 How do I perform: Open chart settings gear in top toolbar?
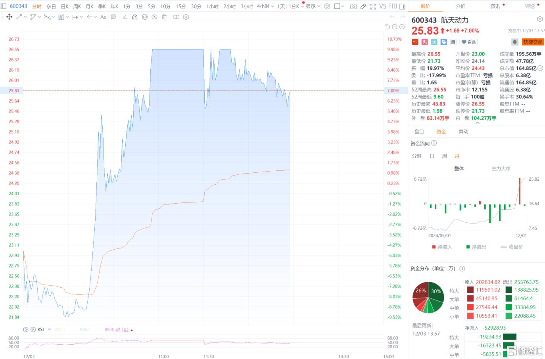pos(327,6)
